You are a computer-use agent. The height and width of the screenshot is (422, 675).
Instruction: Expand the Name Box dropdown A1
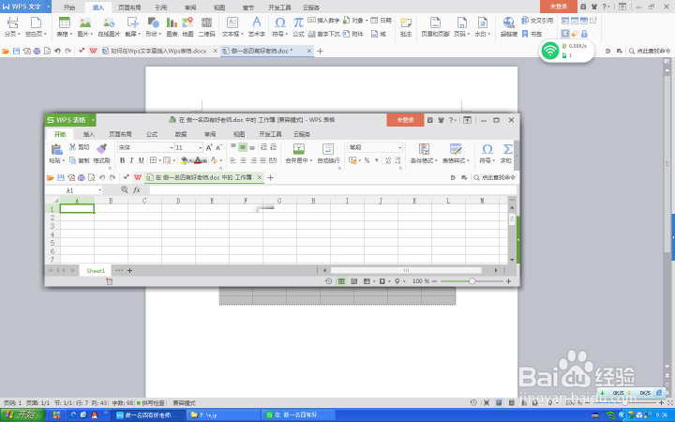tap(100, 189)
